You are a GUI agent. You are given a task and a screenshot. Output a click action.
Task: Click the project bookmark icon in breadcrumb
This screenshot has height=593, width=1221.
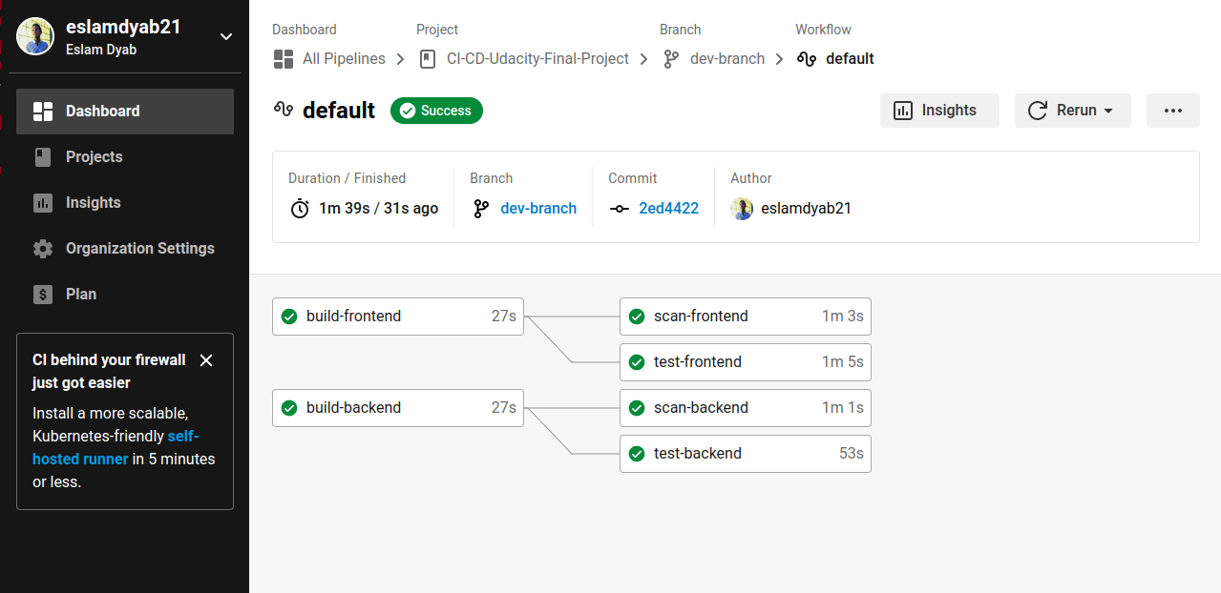tap(428, 59)
